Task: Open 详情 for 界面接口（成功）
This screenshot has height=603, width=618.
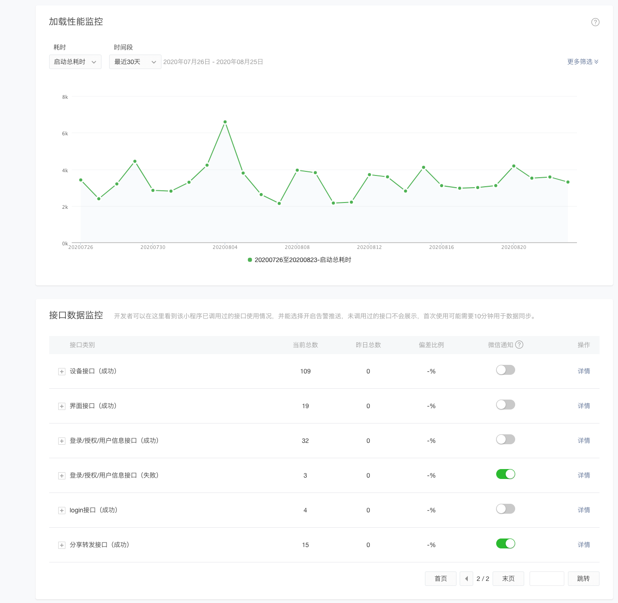Action: (584, 406)
